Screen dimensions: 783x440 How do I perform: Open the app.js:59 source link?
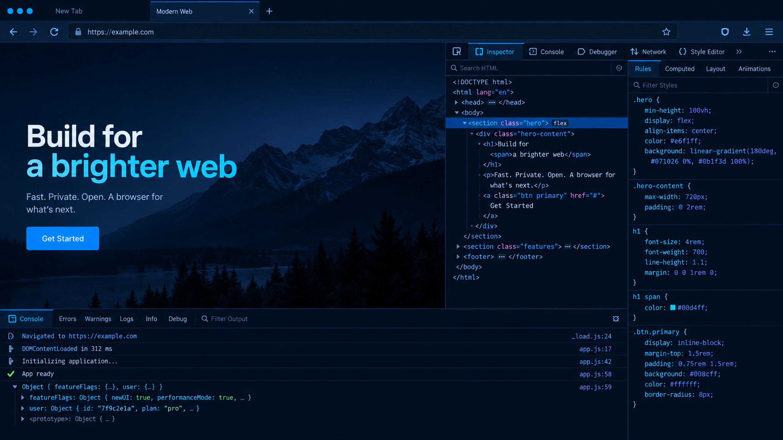tap(595, 387)
